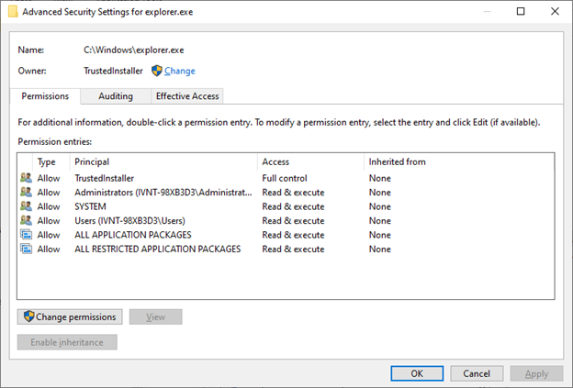Click the folder icon in the title bar
This screenshot has height=388, width=573.
[12, 12]
